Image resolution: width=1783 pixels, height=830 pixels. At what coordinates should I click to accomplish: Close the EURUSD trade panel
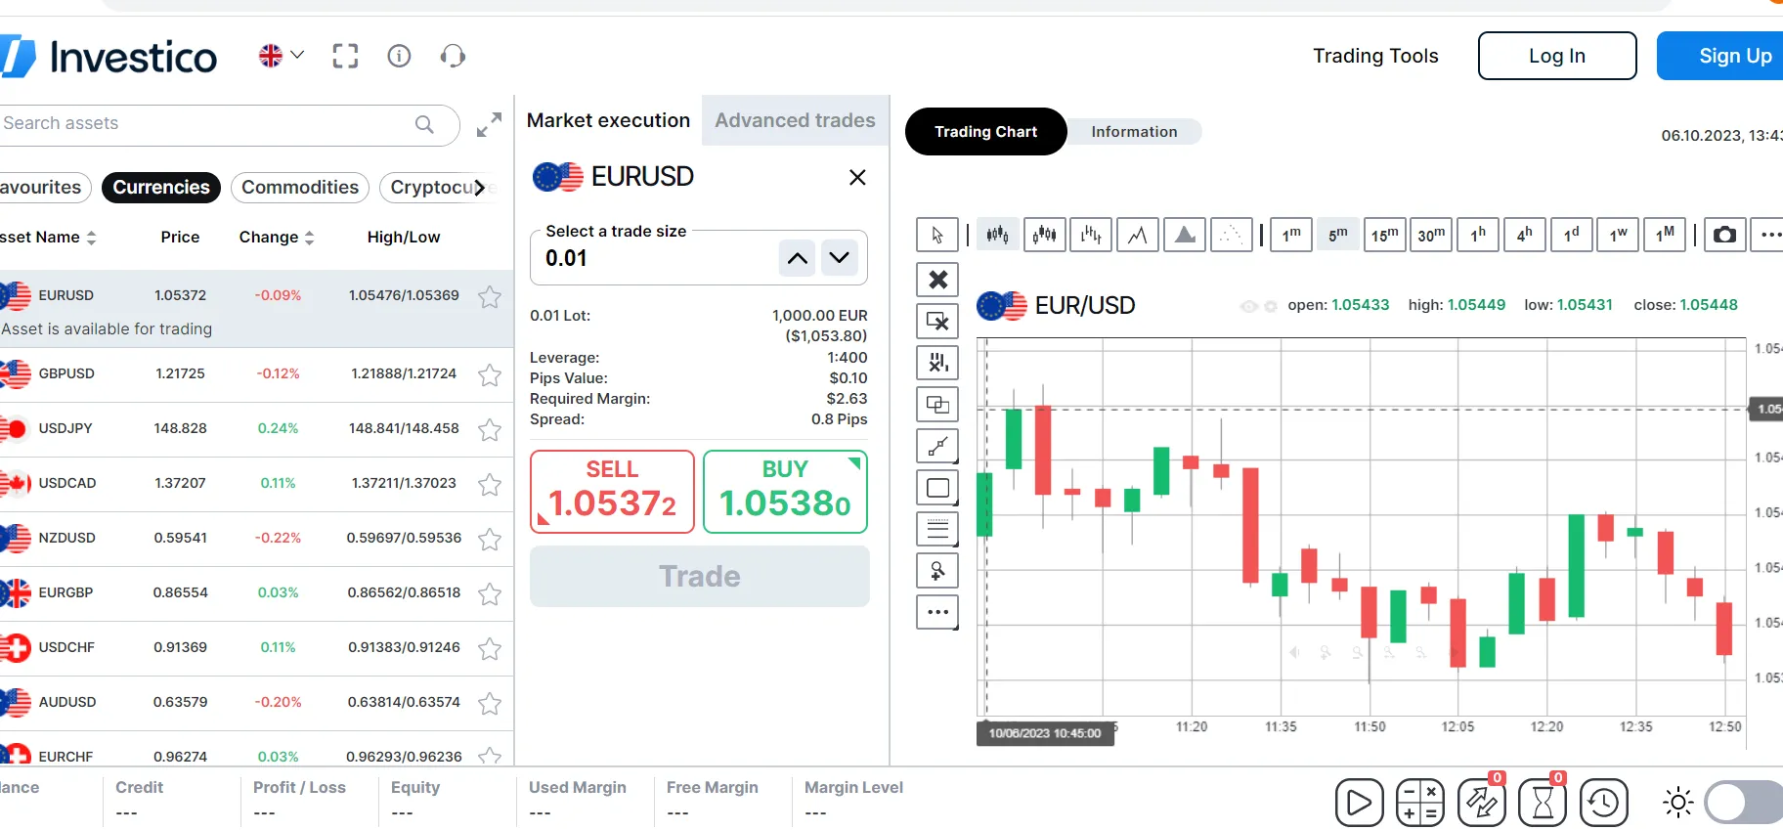857,177
